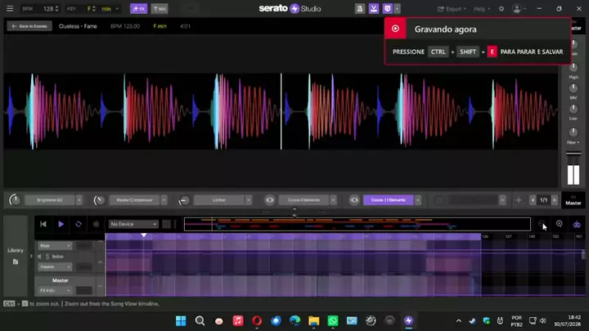Click the master volume fader
The height and width of the screenshot is (331, 589).
[573, 154]
